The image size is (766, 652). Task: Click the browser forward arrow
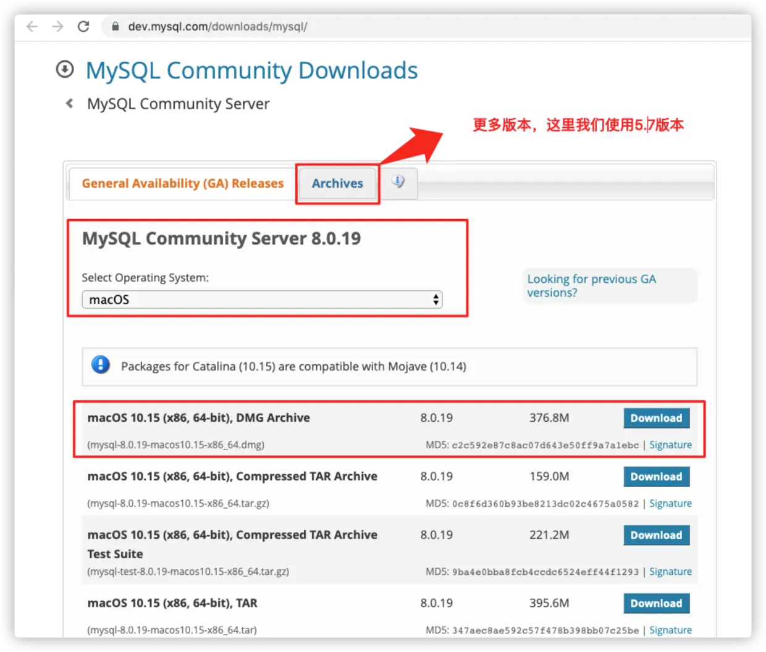tap(57, 27)
